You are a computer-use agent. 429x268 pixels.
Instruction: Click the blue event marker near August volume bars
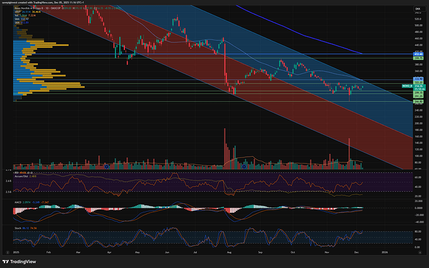click(x=245, y=166)
